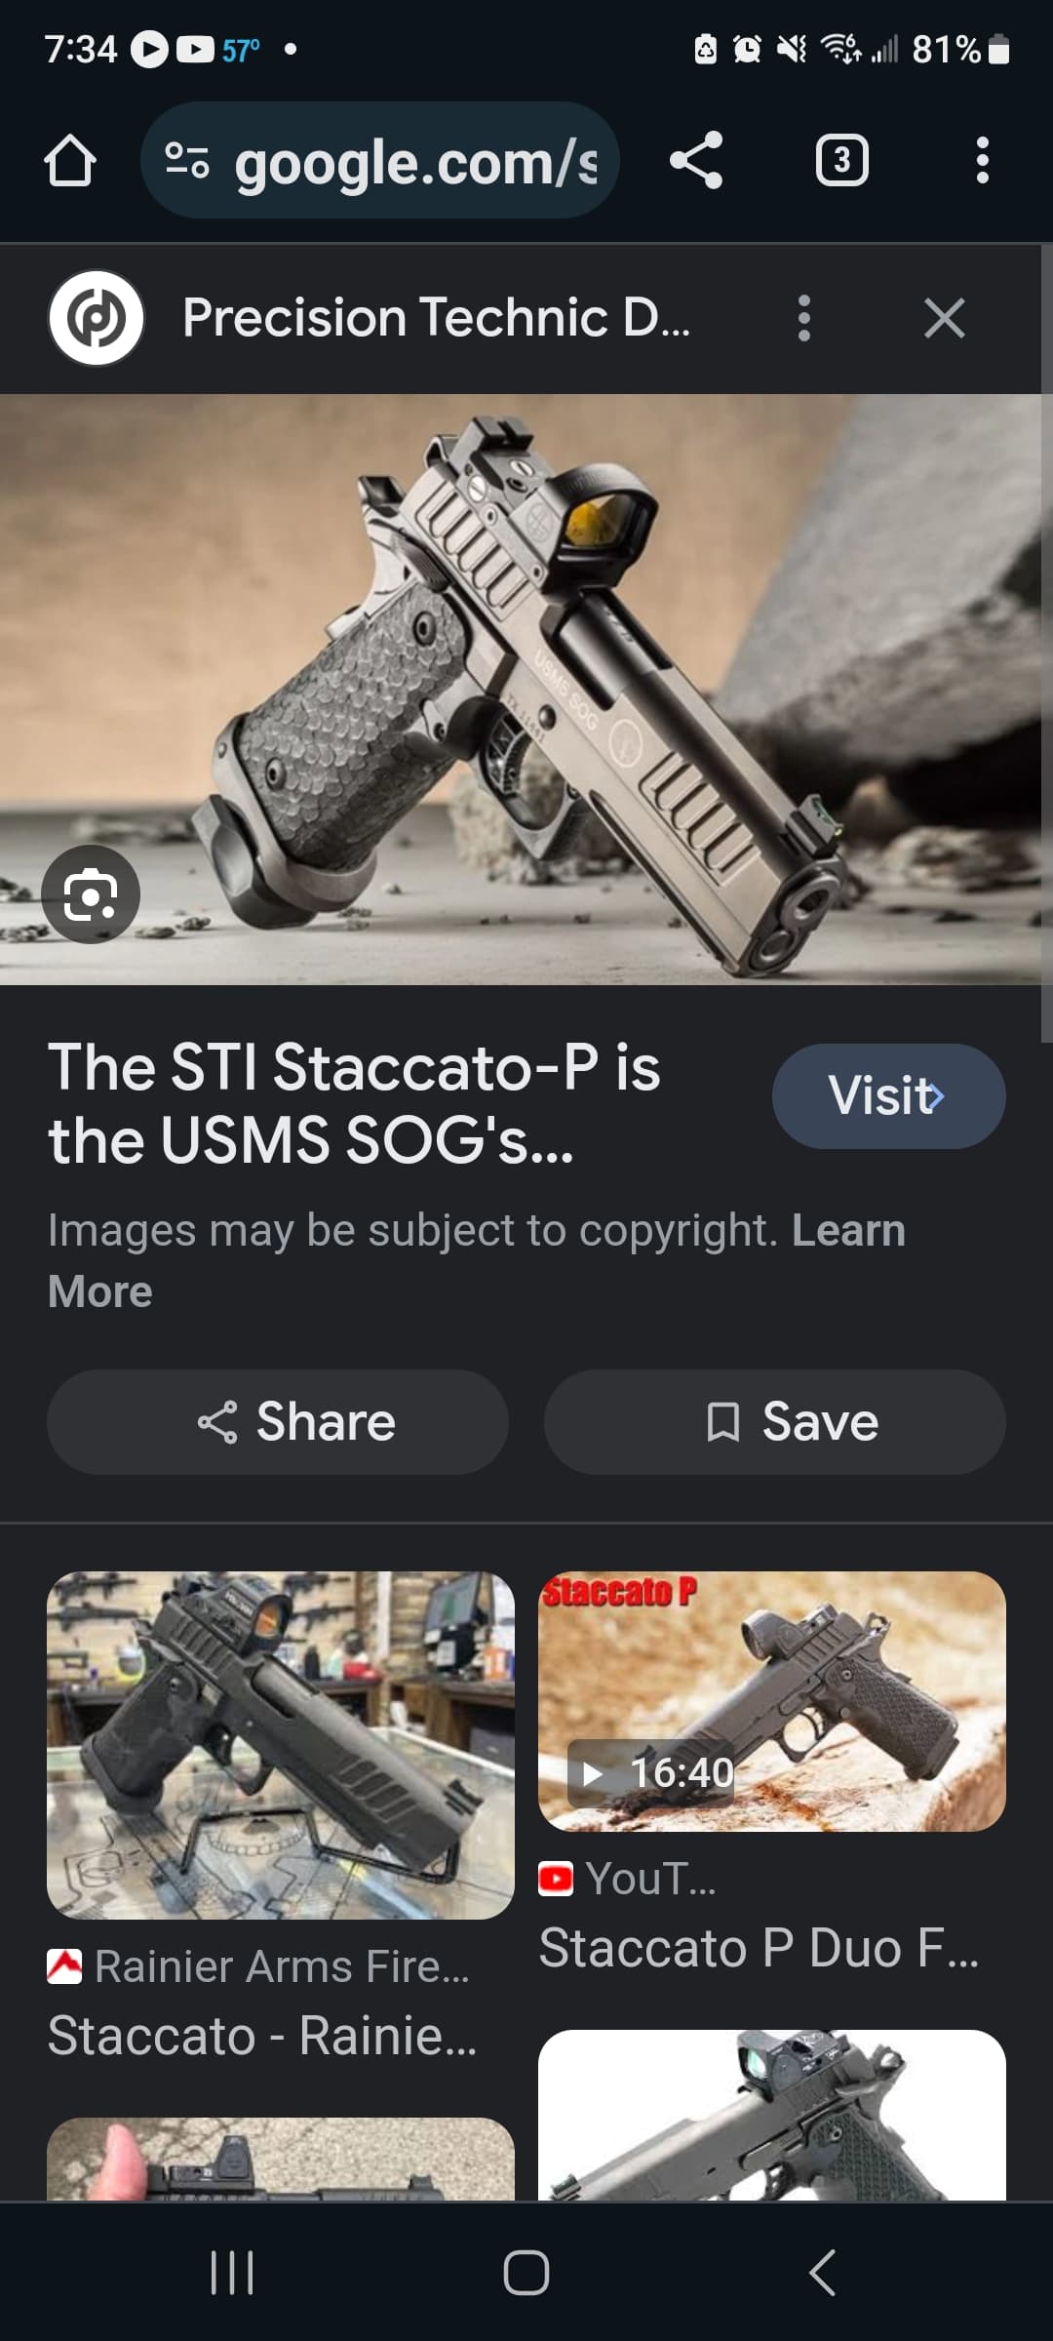Open Rainier Arms Staccato thumbnail
Screen dimensions: 1053x2341
point(281,1745)
